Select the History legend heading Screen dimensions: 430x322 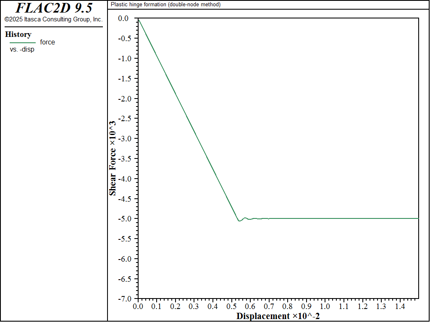[18, 34]
